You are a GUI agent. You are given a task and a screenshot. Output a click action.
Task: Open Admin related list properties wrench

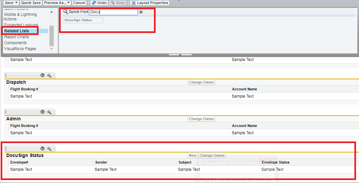(x=49, y=112)
